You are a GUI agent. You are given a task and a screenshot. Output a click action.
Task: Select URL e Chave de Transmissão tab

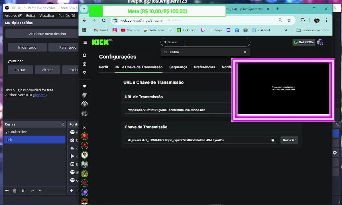pos(139,67)
